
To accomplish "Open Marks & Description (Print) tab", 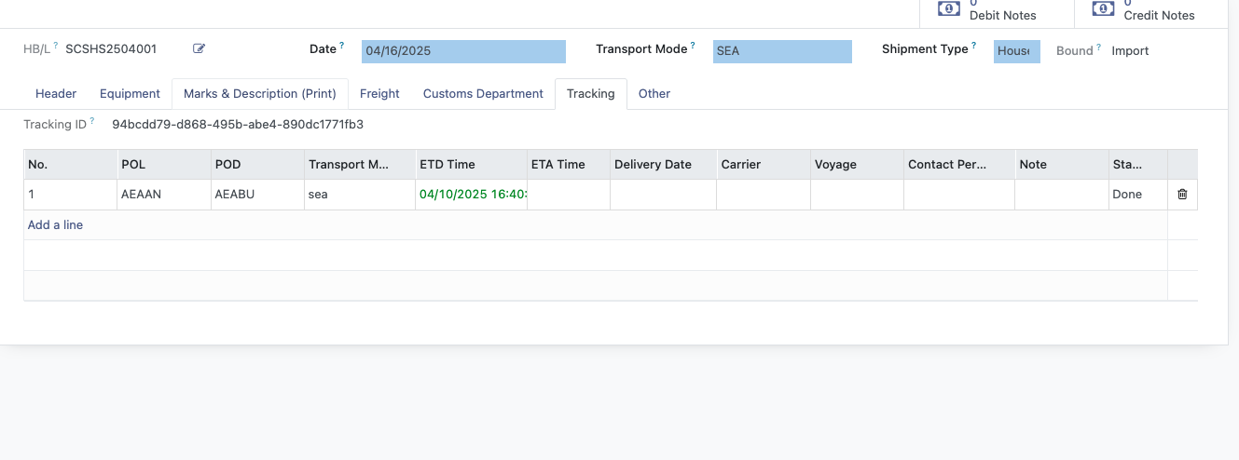I will coord(260,93).
